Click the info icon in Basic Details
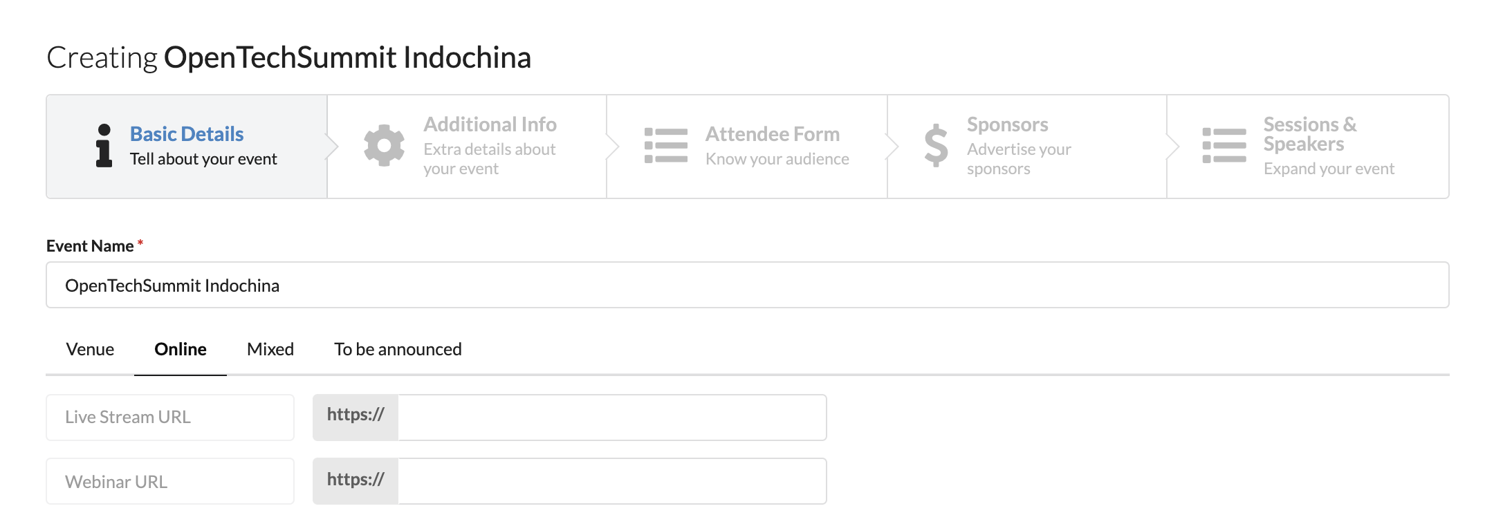Image resolution: width=1494 pixels, height=524 pixels. [x=104, y=146]
